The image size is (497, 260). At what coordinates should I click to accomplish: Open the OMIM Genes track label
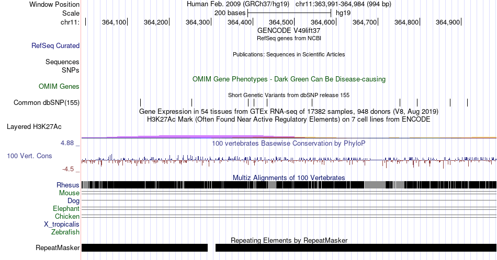59,86
